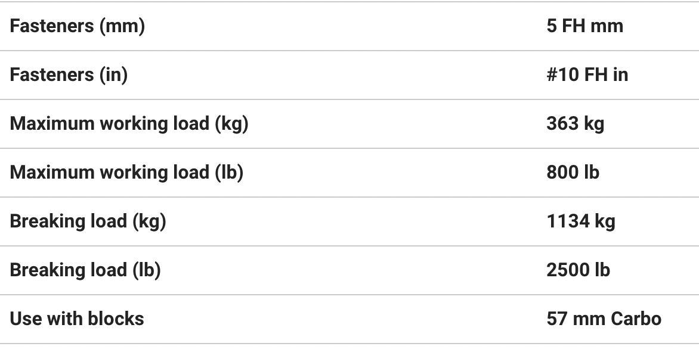Click the "Maximum working load (lb)" label
The width and height of the screenshot is (699, 362).
126,173
